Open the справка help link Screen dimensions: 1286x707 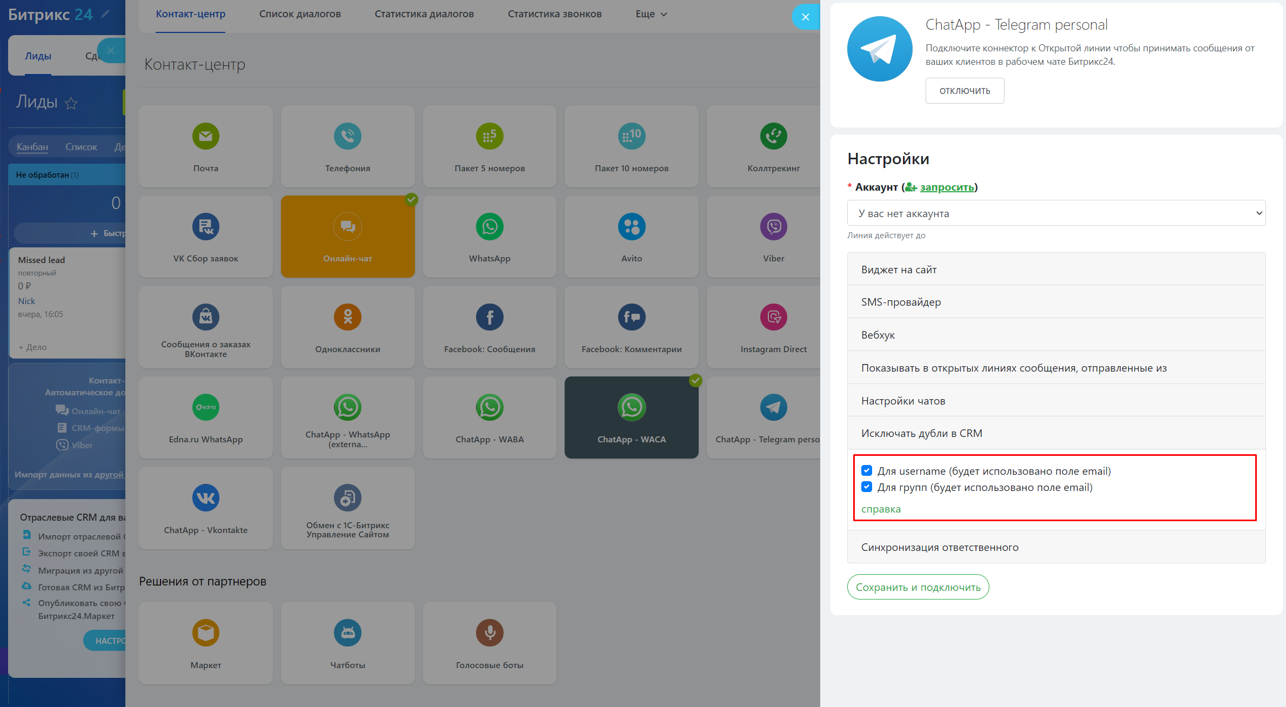[880, 509]
